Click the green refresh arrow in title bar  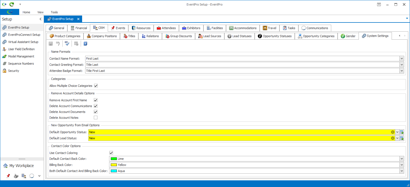(x=12, y=4)
